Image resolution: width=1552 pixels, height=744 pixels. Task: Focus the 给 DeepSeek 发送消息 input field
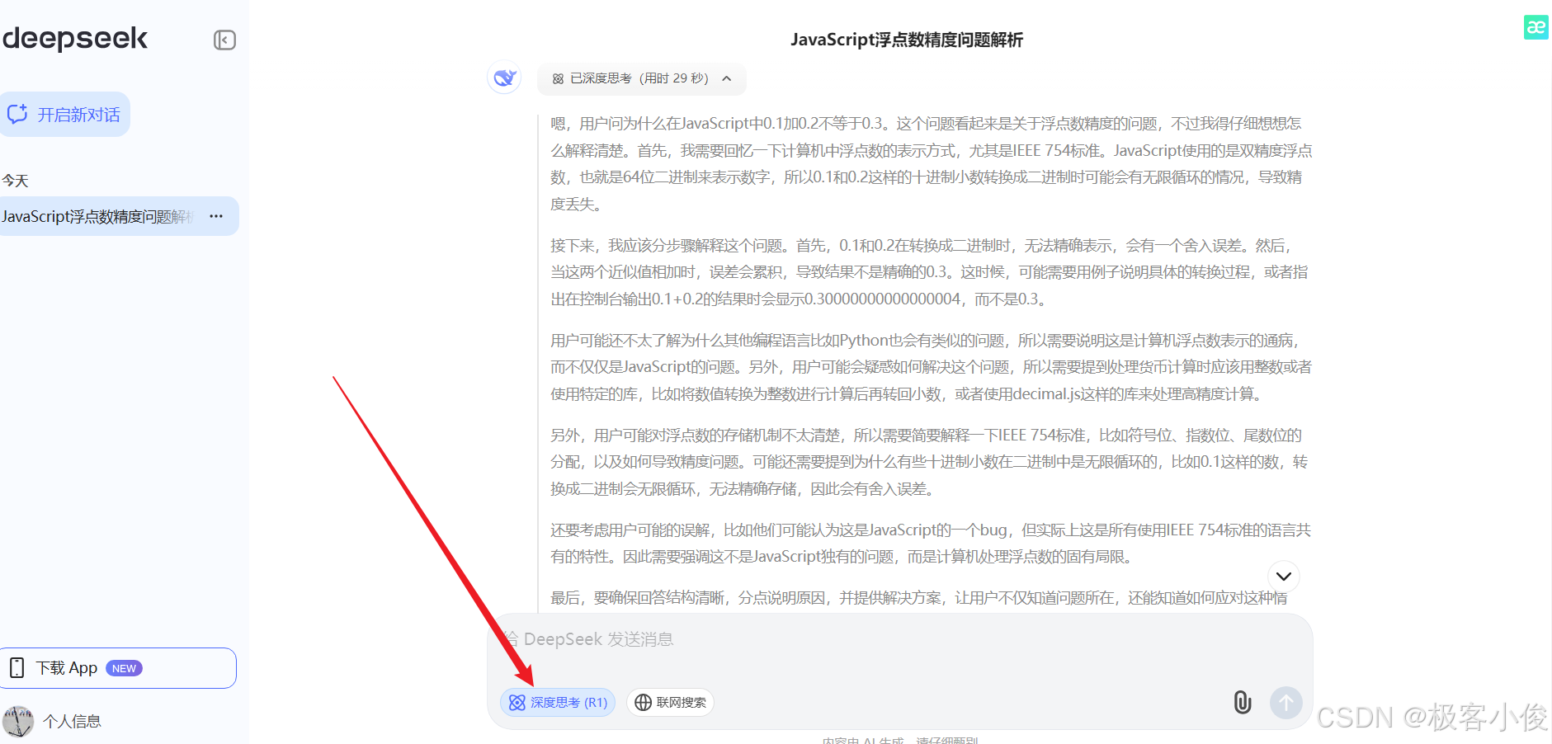[899, 639]
